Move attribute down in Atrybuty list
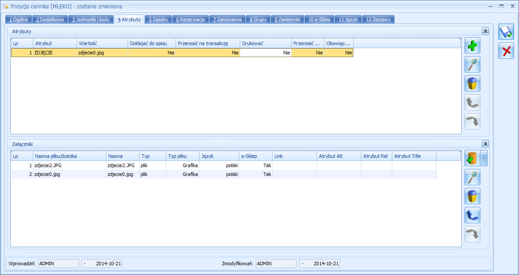Image resolution: width=519 pixels, height=275 pixels. (472, 121)
